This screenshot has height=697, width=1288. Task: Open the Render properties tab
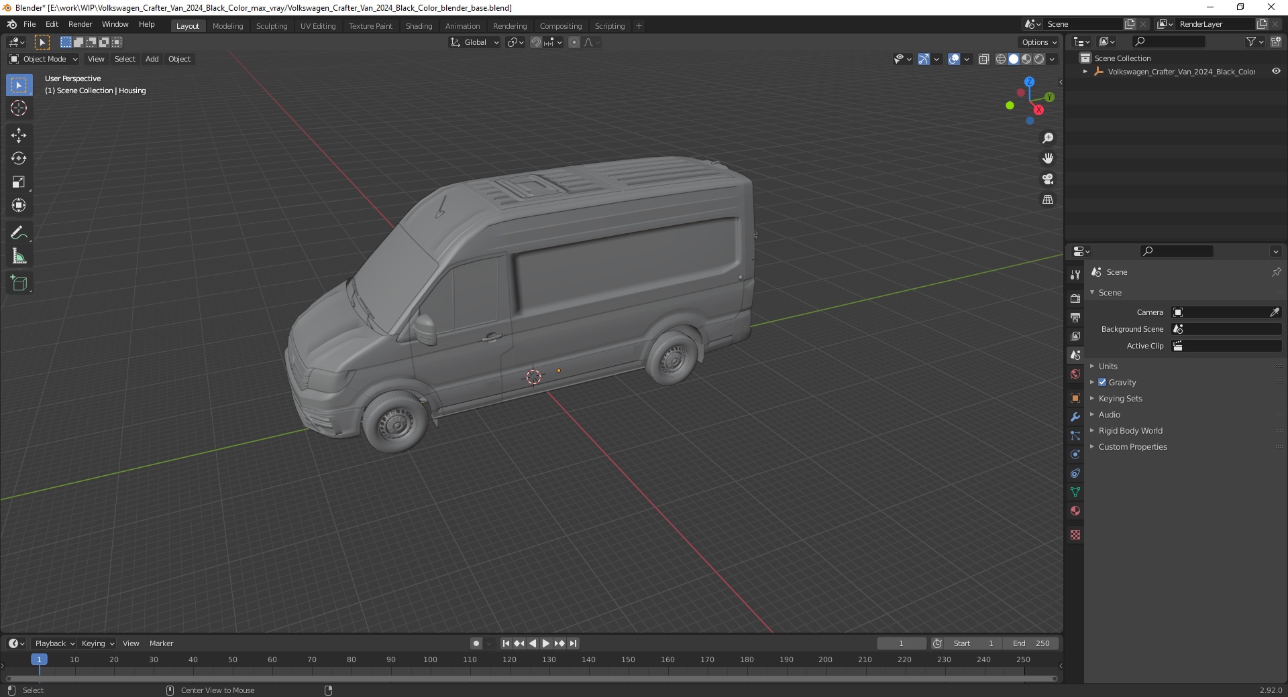(x=1075, y=298)
